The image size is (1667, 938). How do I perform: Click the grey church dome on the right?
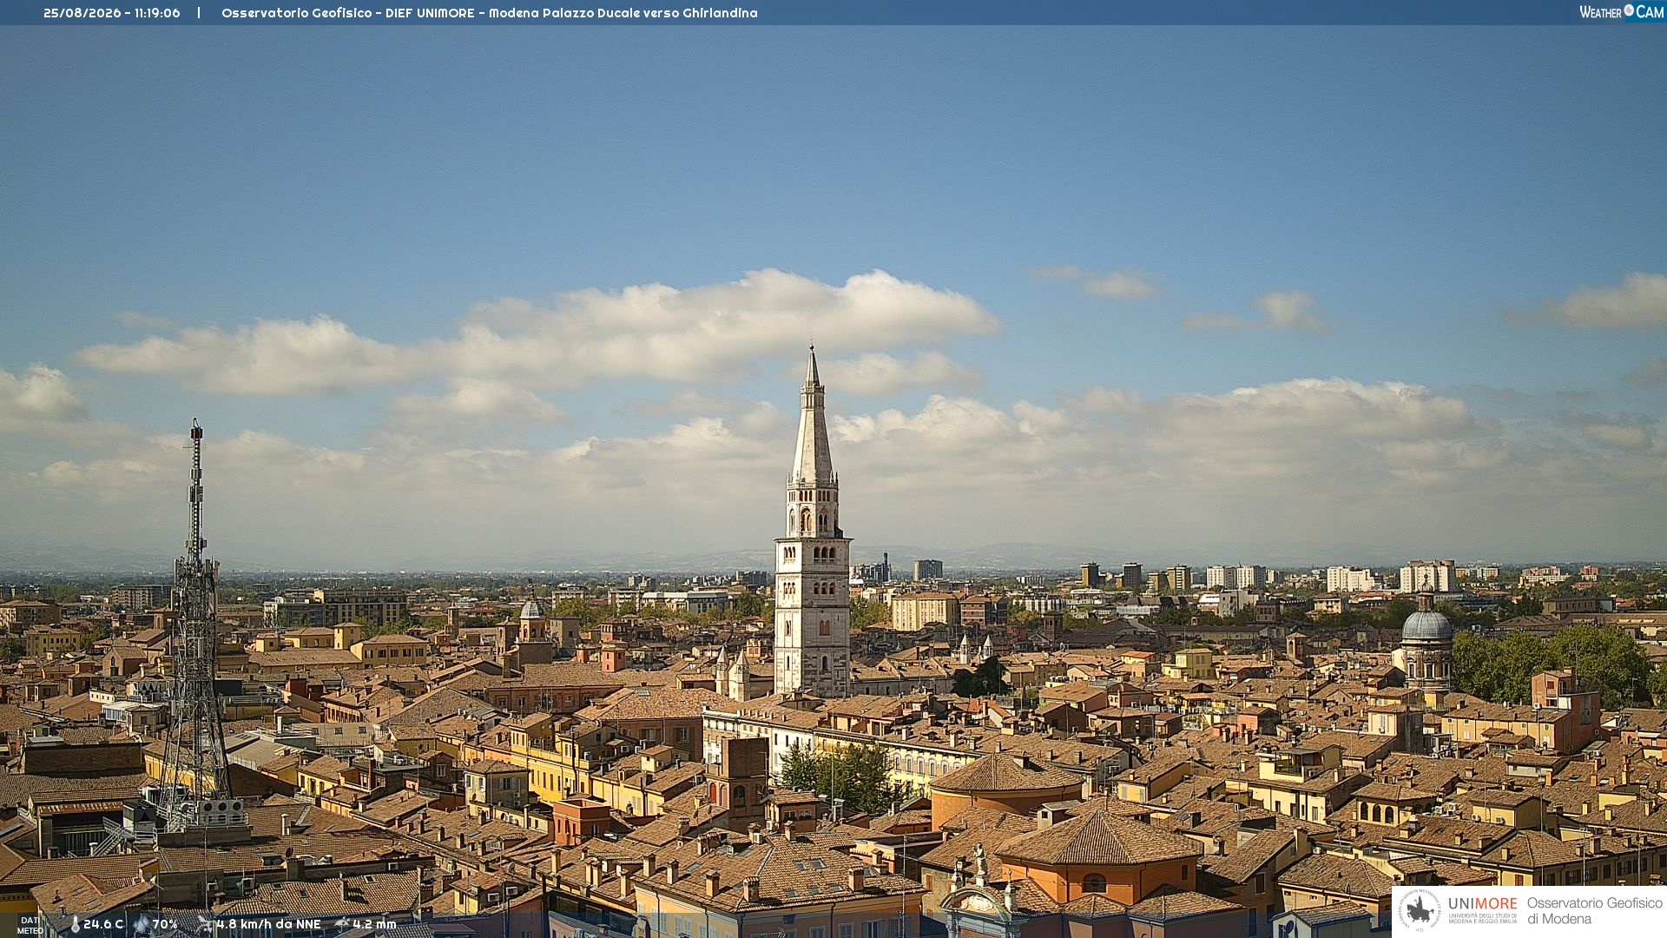pyautogui.click(x=1427, y=624)
